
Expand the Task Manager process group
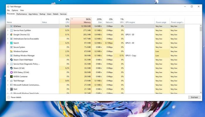pyautogui.click(x=8, y=81)
